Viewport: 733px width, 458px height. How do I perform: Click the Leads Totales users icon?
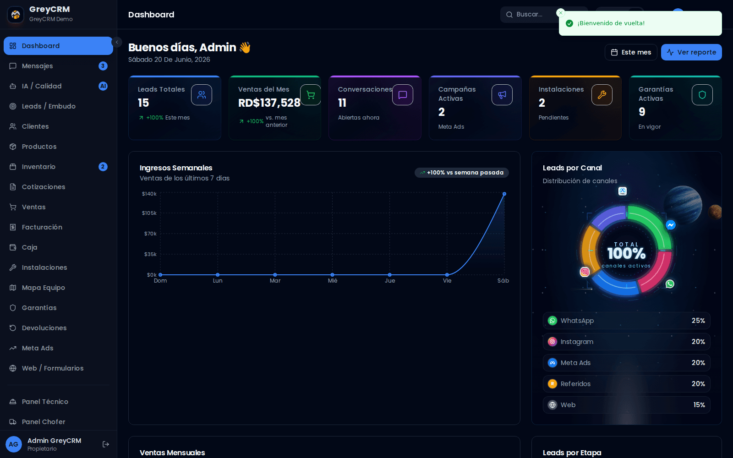[202, 95]
